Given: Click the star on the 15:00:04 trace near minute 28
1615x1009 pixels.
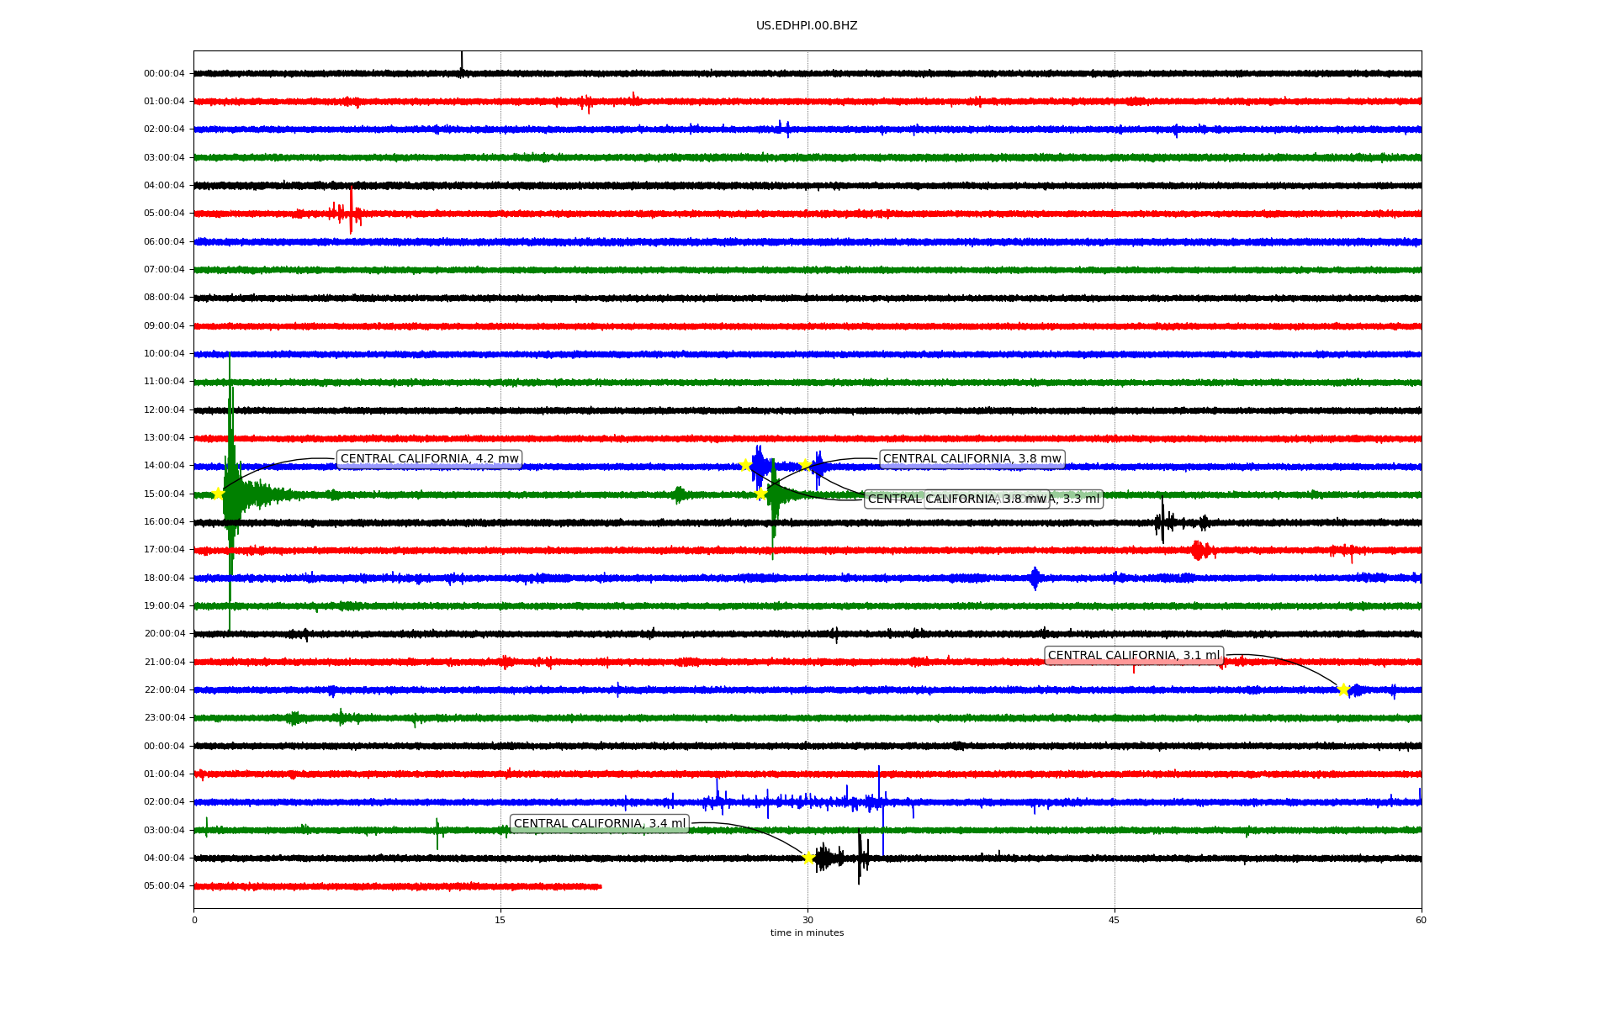Looking at the screenshot, I should pyautogui.click(x=760, y=494).
